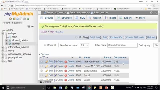
Task: Select the row checkbox for ID 1000
Action: point(41,61)
